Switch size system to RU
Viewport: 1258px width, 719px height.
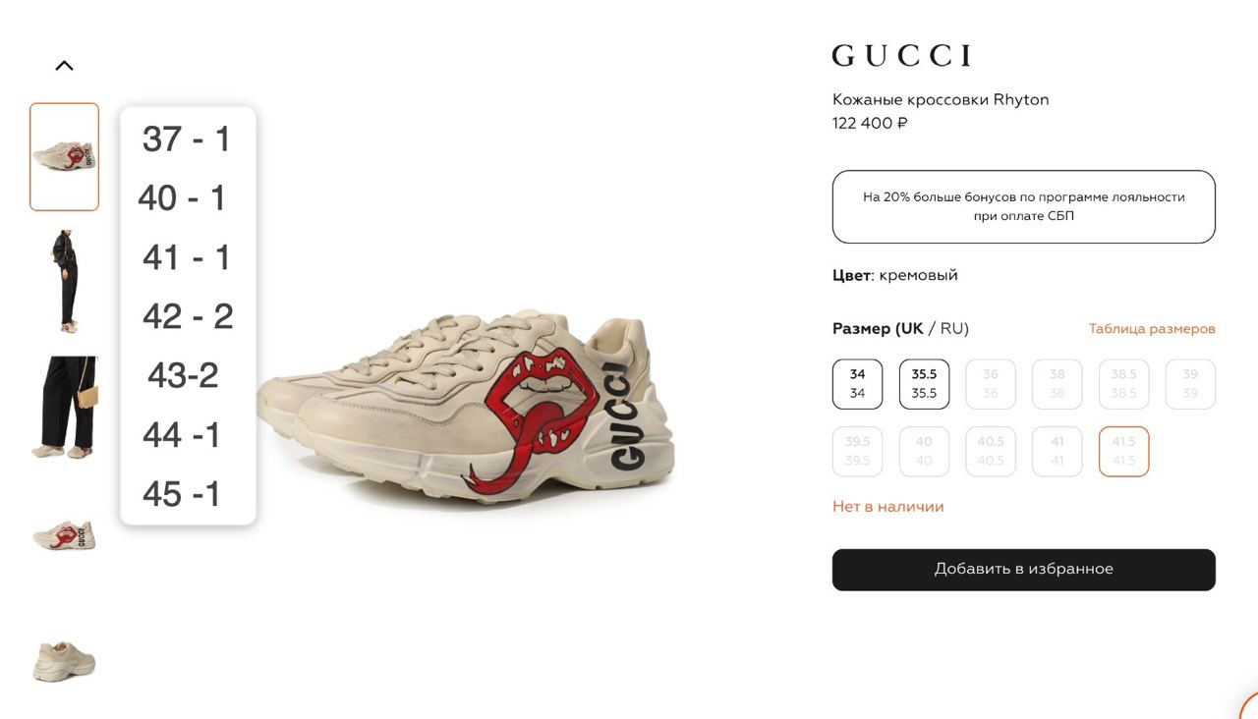click(x=952, y=328)
